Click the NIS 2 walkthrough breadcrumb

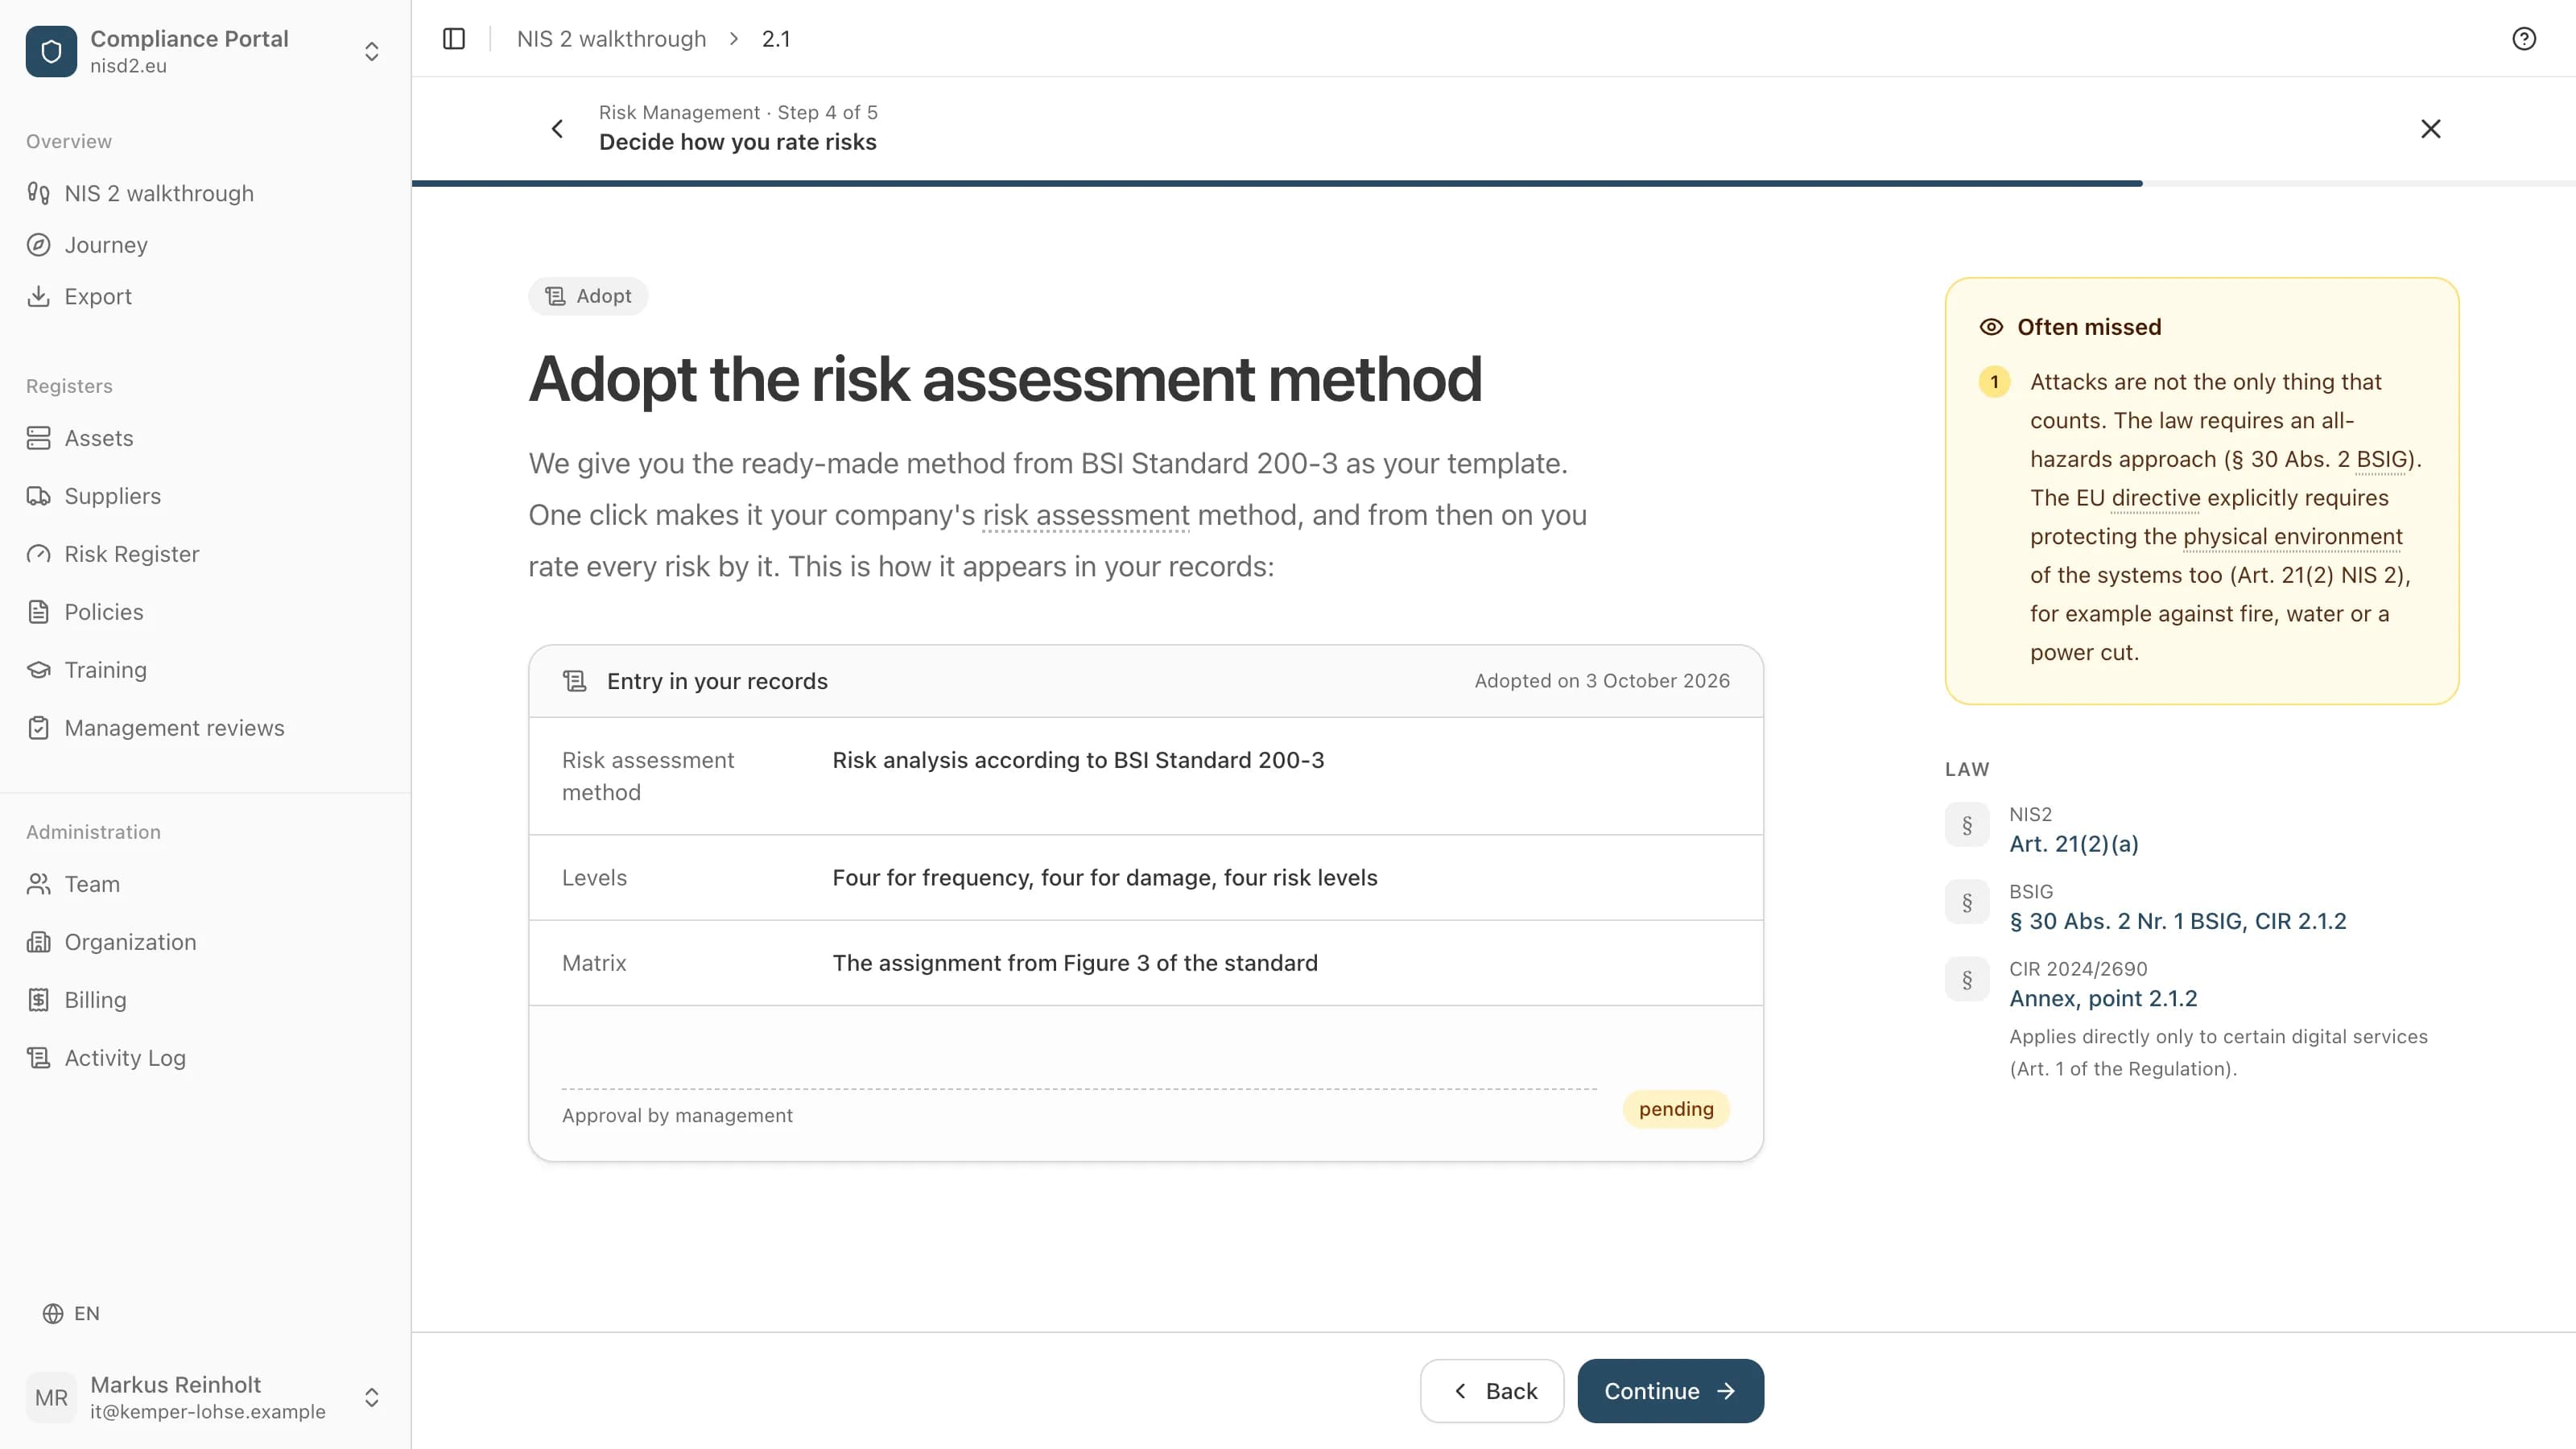[611, 38]
